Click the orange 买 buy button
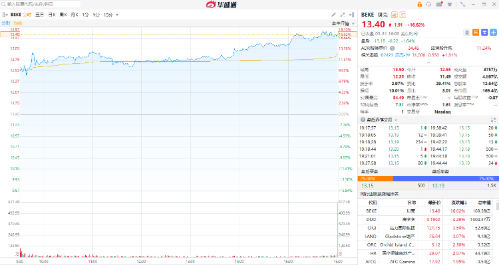 476,33
